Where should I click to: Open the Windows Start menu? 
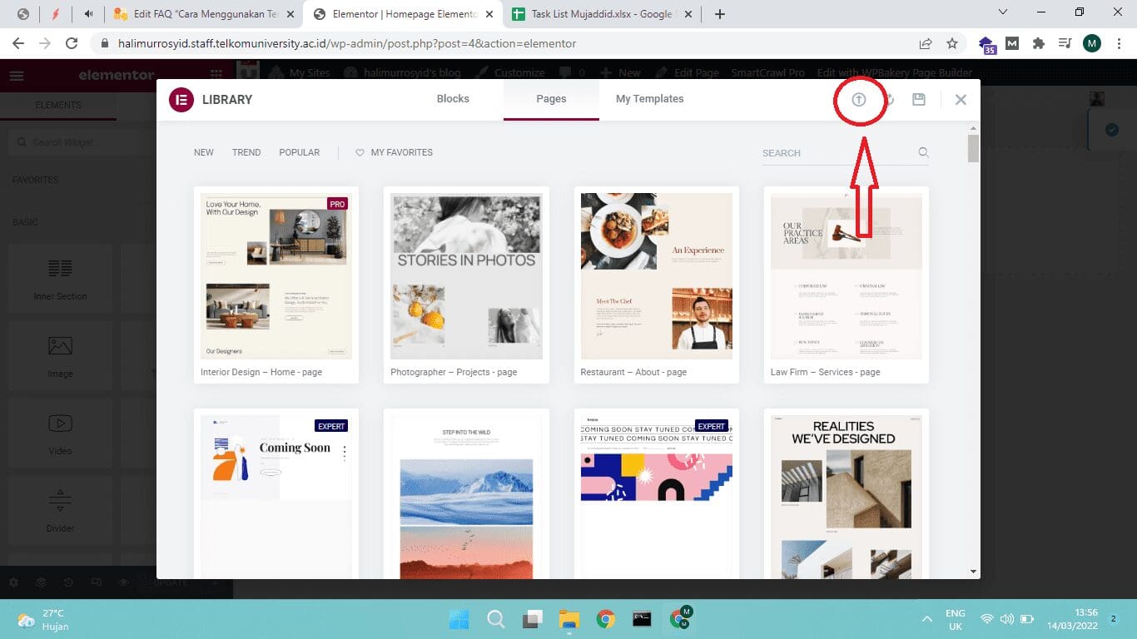coord(459,619)
